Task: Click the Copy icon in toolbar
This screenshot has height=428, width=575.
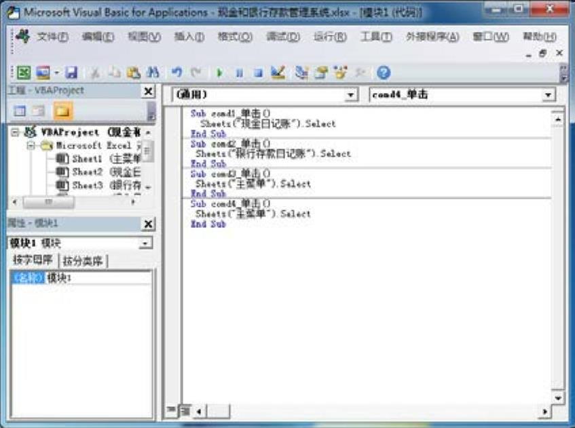Action: (115, 73)
